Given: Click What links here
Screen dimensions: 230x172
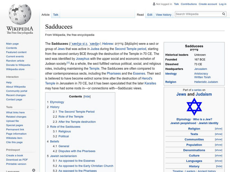Looking at the screenshot, I should pos(16,112).
